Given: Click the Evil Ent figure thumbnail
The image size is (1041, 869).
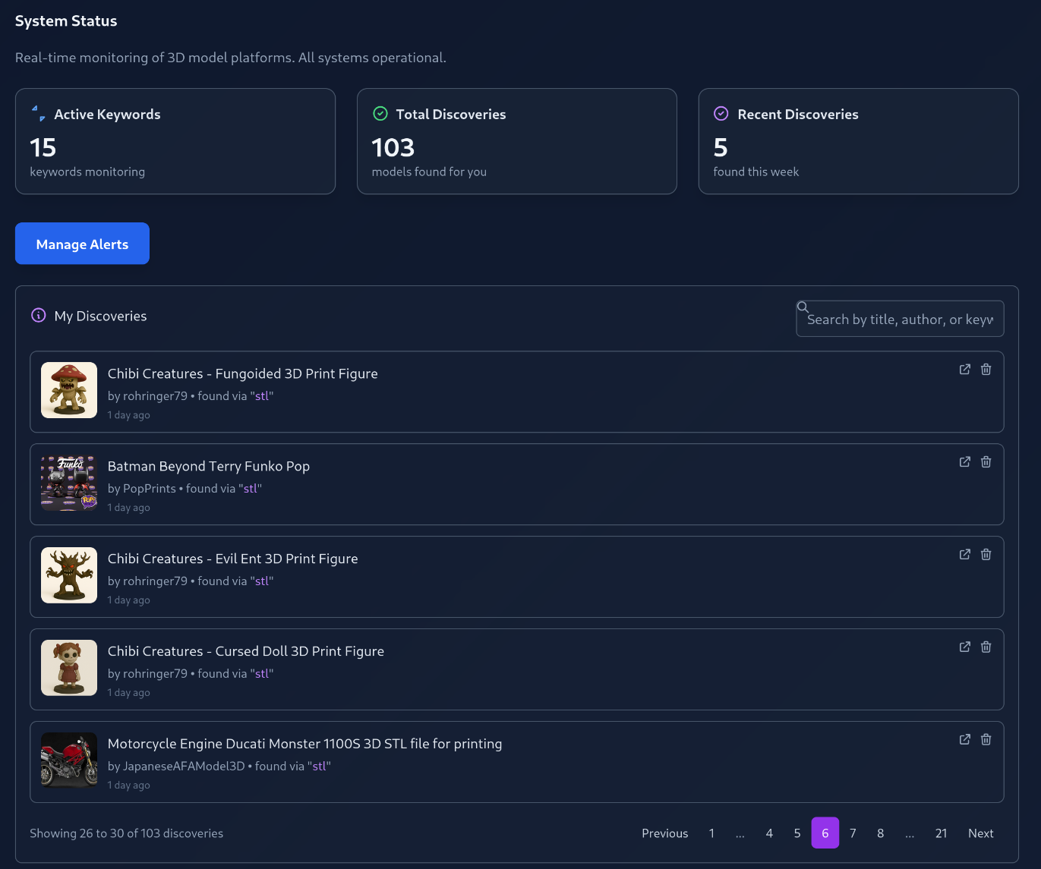Looking at the screenshot, I should pyautogui.click(x=69, y=575).
